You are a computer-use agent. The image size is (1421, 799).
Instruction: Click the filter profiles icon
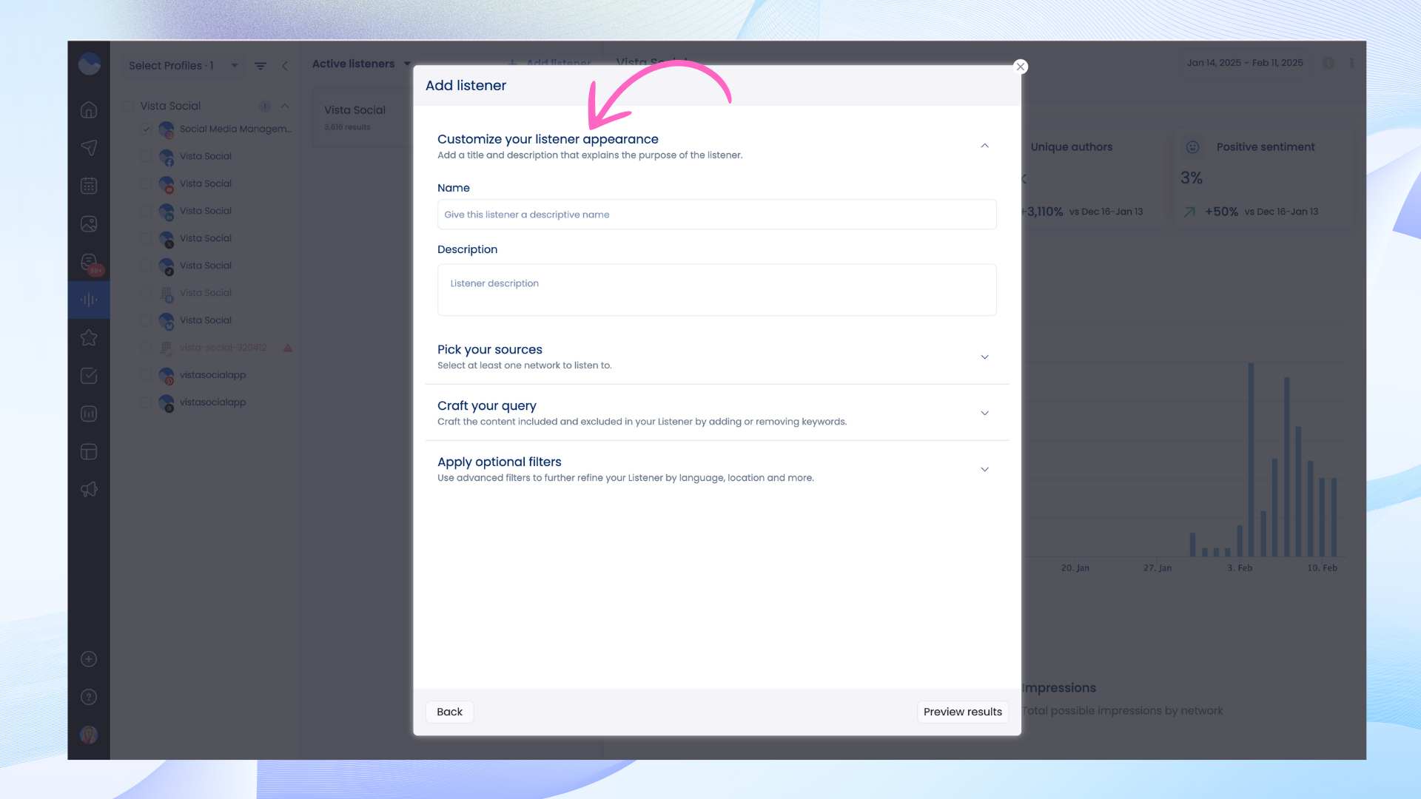coord(261,66)
